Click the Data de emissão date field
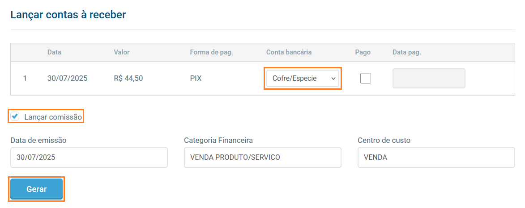Screen dimensions: 525x208 coord(89,158)
